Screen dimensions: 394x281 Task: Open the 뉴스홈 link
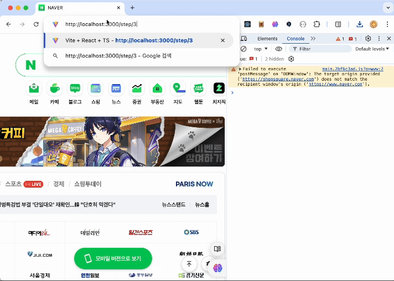pyautogui.click(x=202, y=205)
